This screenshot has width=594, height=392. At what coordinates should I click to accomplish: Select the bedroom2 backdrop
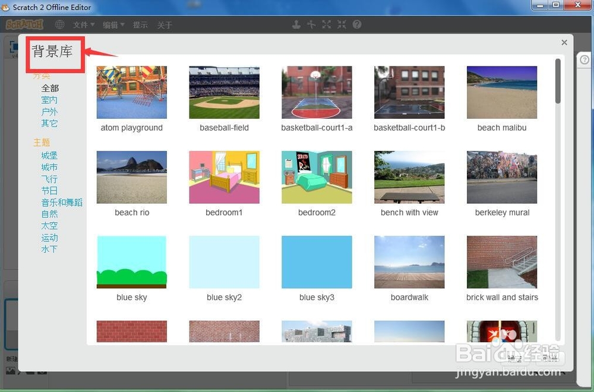[x=317, y=177]
